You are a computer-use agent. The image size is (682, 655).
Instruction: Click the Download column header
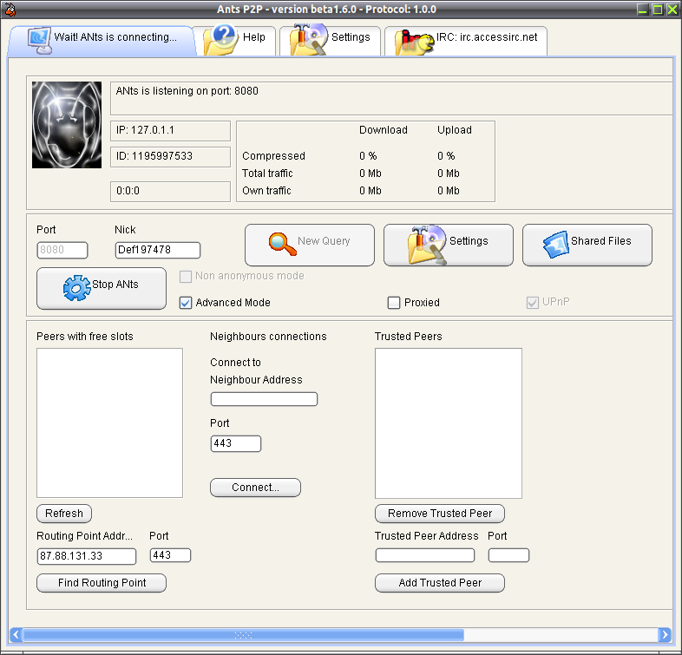pyautogui.click(x=384, y=130)
